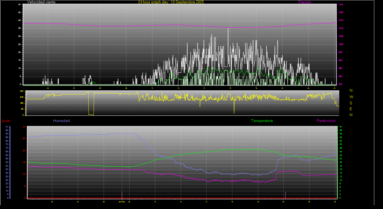
Task: Select the Temperatura legend label
Action: click(x=262, y=121)
